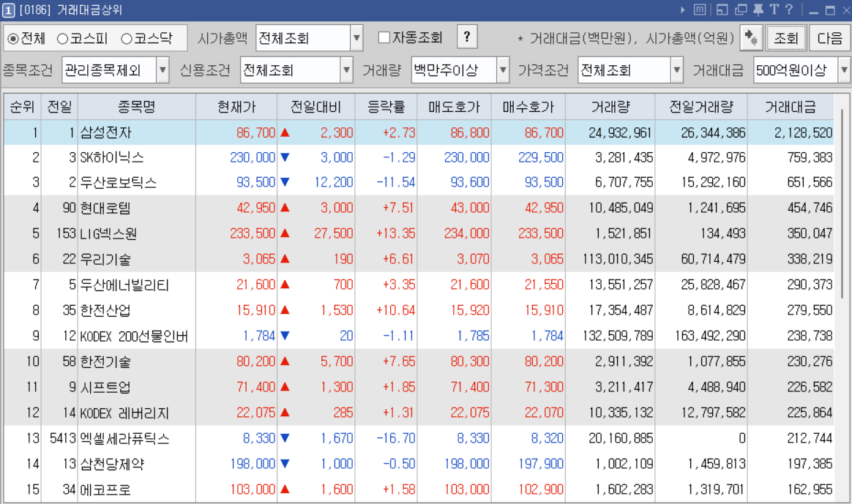Click the title bar play arrow icon
This screenshot has width=852, height=504.
(683, 10)
